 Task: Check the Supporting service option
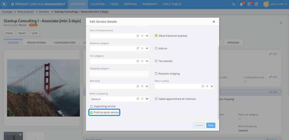pyautogui.click(x=91, y=106)
